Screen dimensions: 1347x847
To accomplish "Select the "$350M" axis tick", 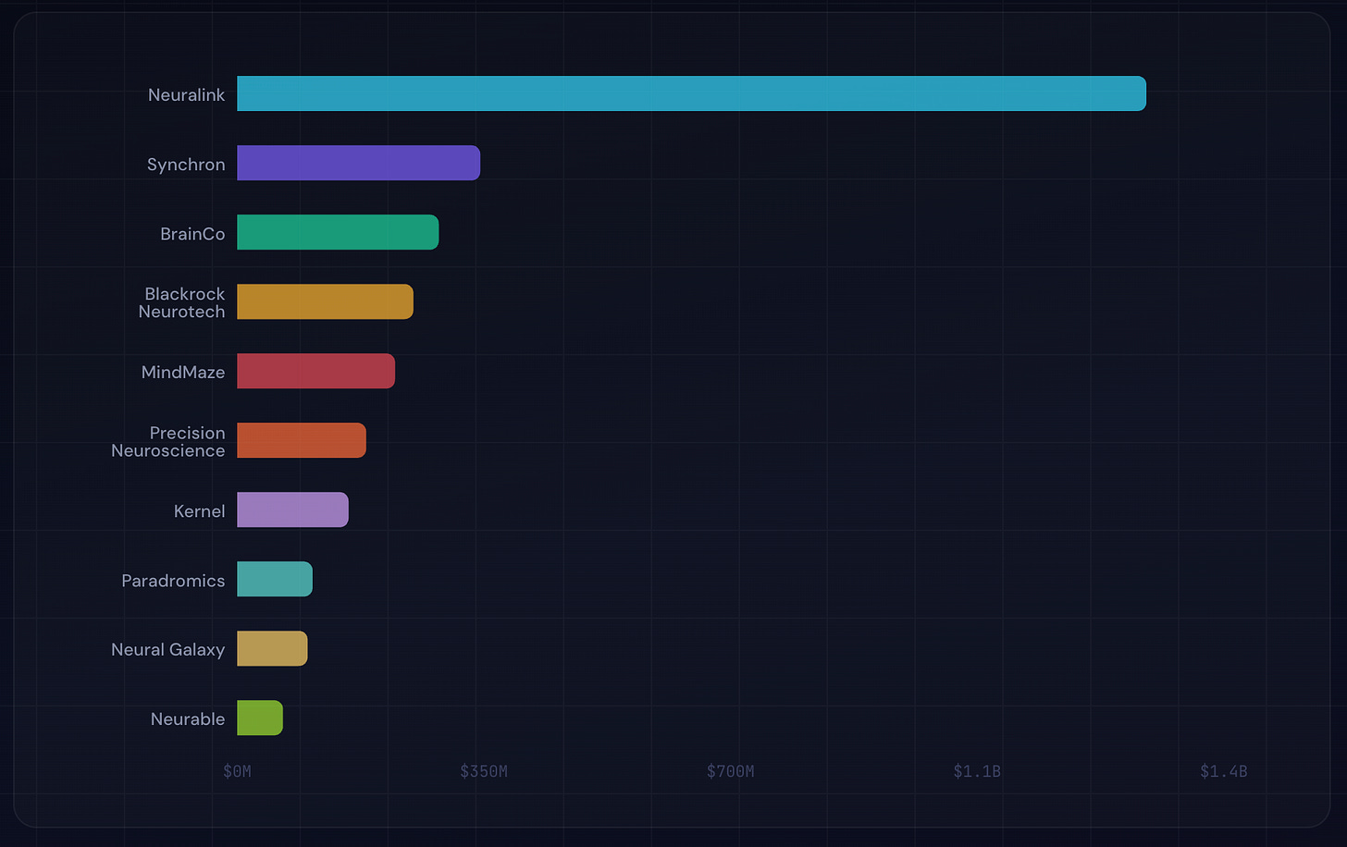I will (484, 771).
